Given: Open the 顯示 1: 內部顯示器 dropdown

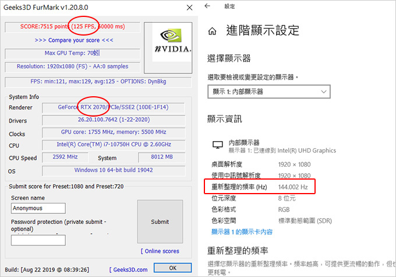Looking at the screenshot, I should [x=268, y=92].
